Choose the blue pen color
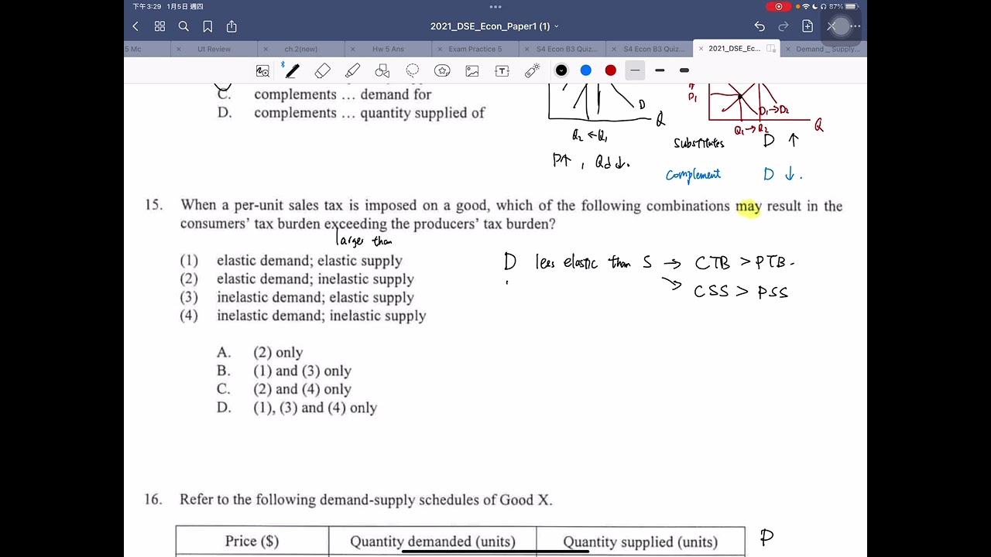991x557 pixels. coord(586,70)
